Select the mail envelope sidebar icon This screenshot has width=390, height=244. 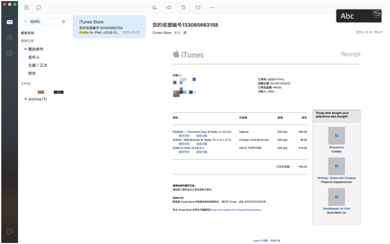pos(10,22)
